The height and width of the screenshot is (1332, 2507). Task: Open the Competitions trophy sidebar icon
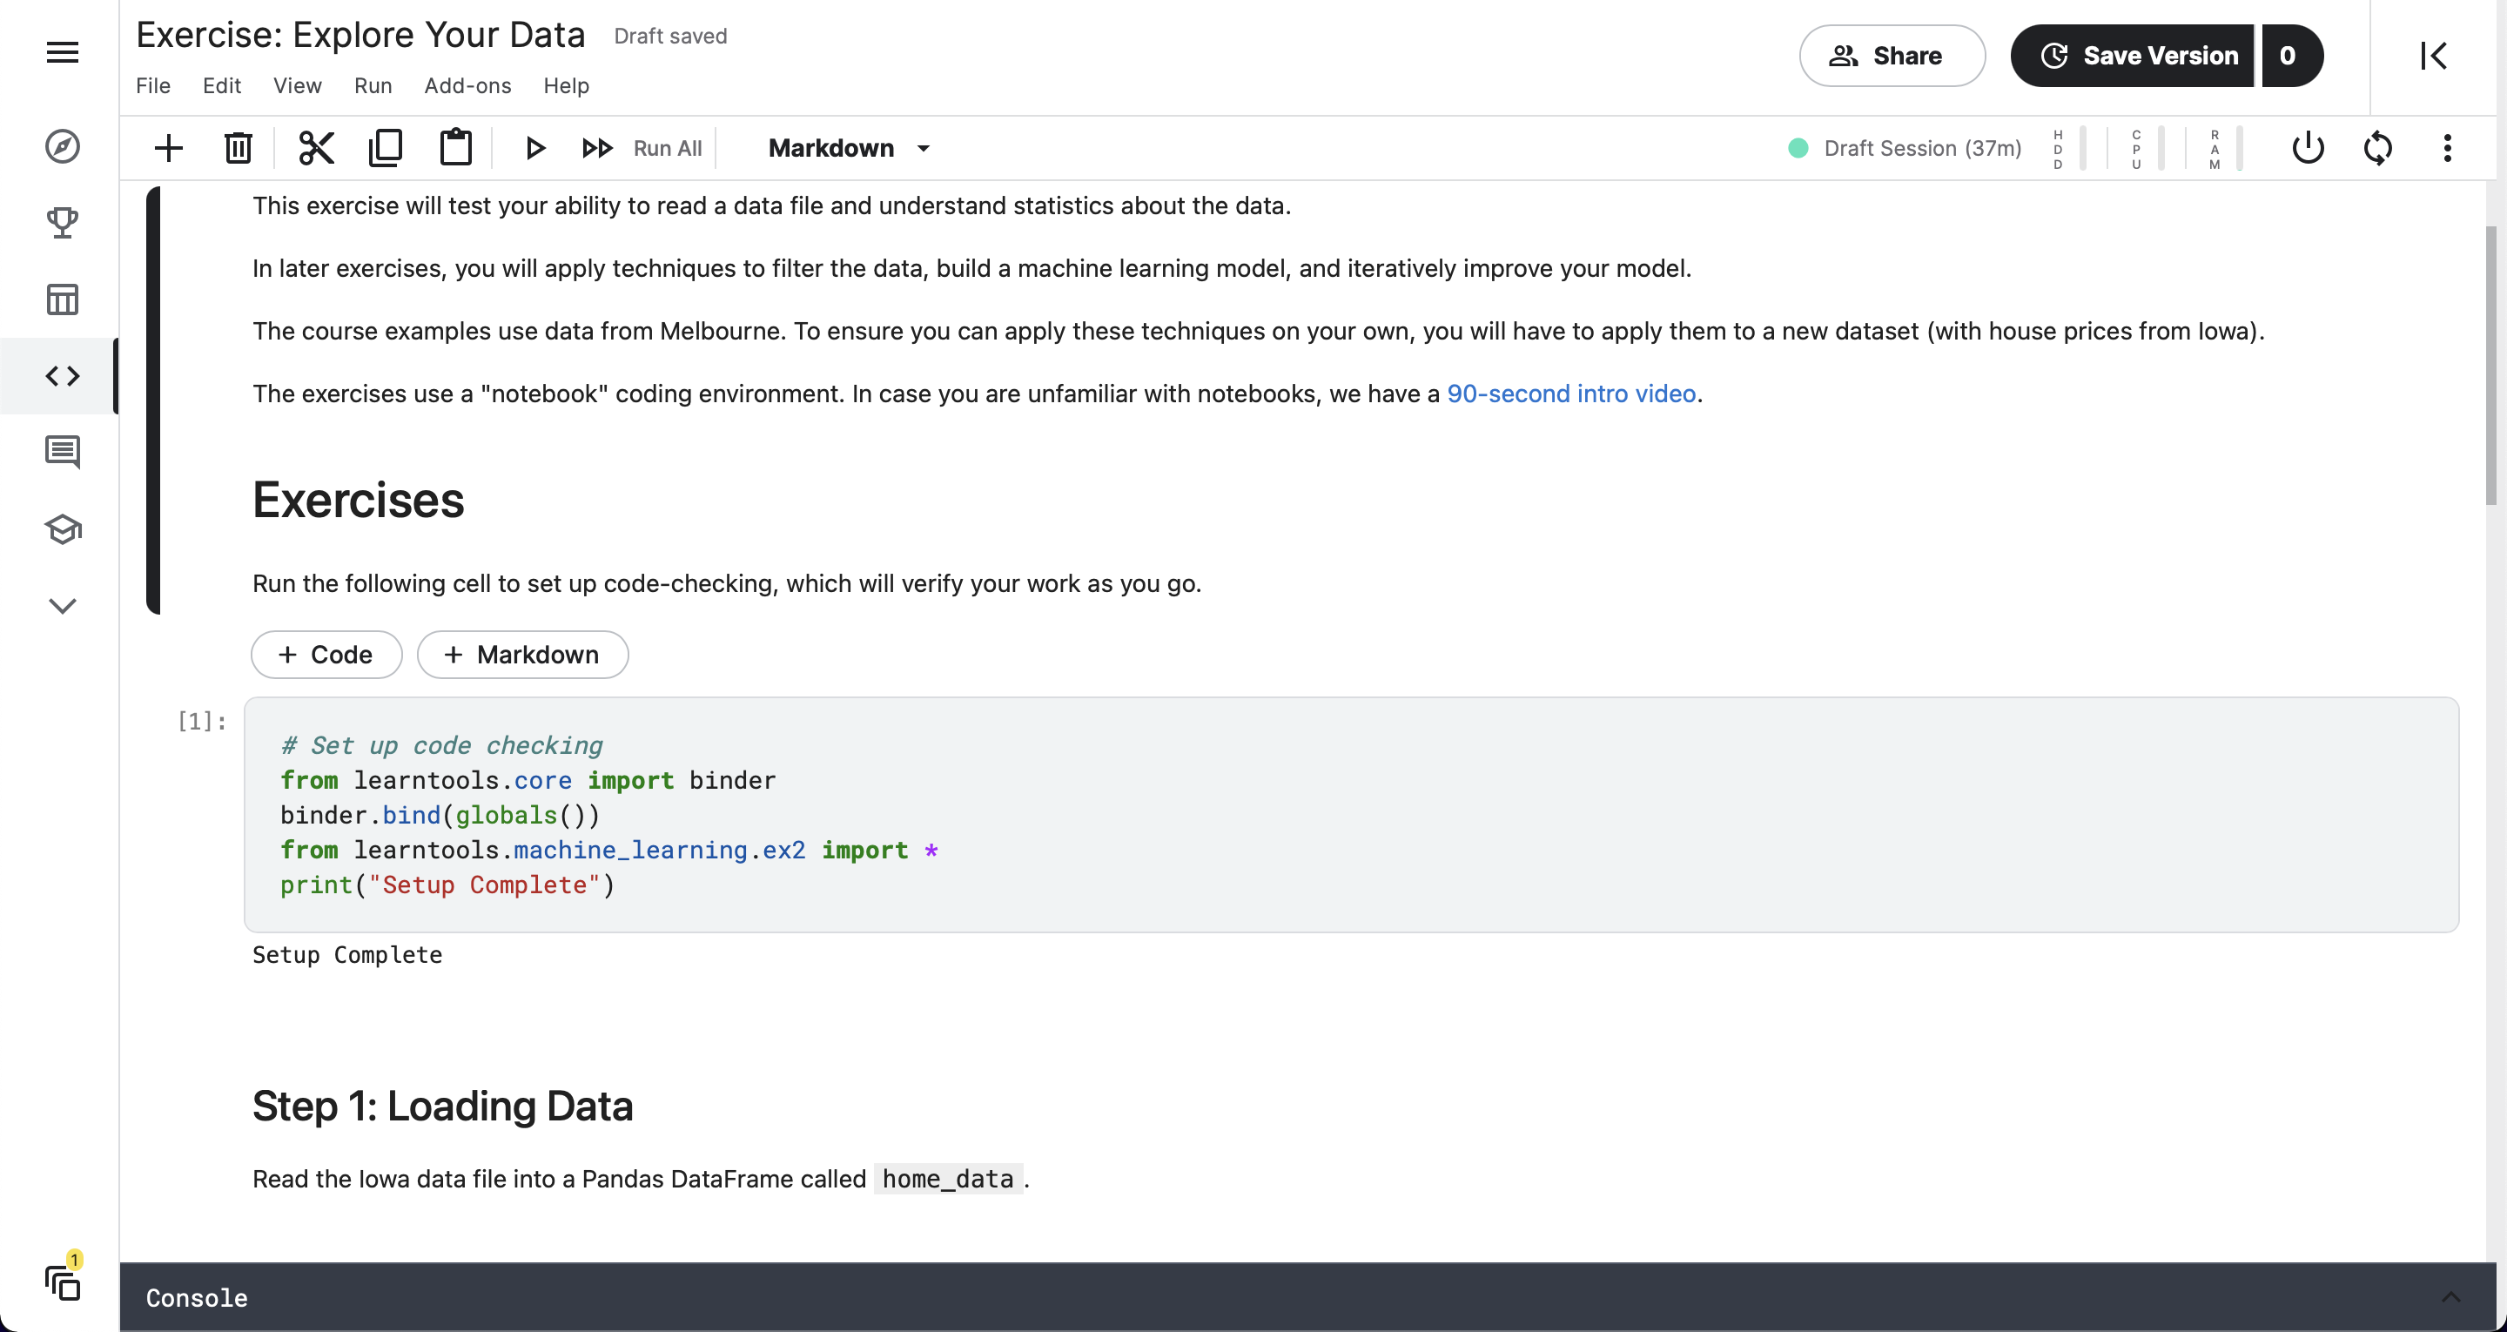tap(63, 223)
